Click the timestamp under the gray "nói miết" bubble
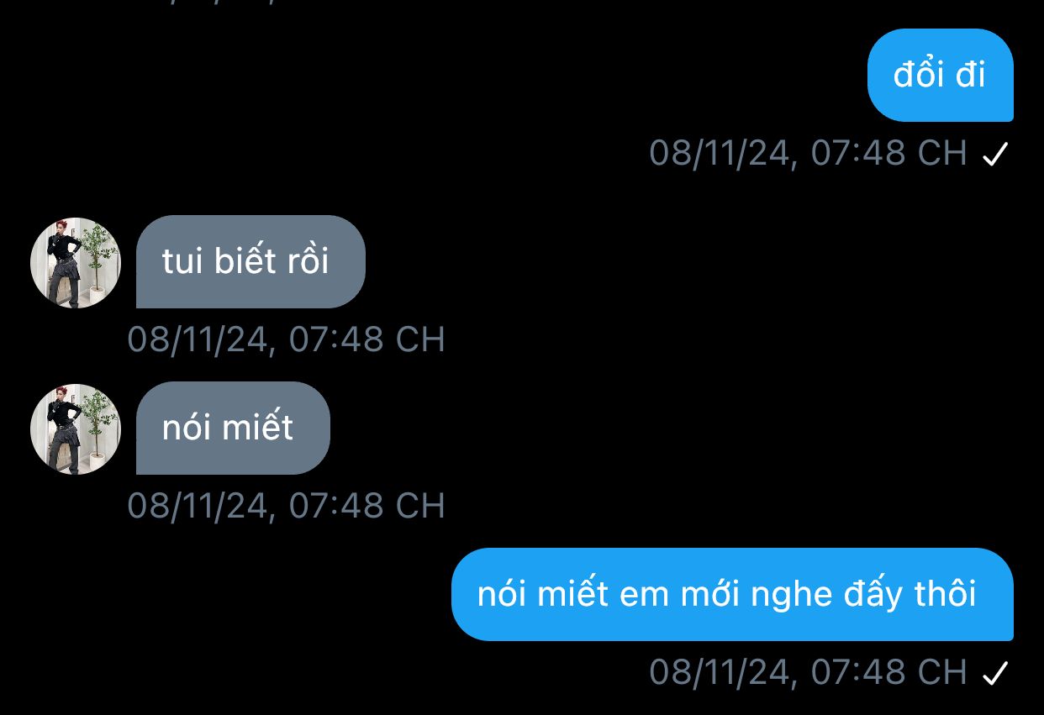 pyautogui.click(x=286, y=506)
